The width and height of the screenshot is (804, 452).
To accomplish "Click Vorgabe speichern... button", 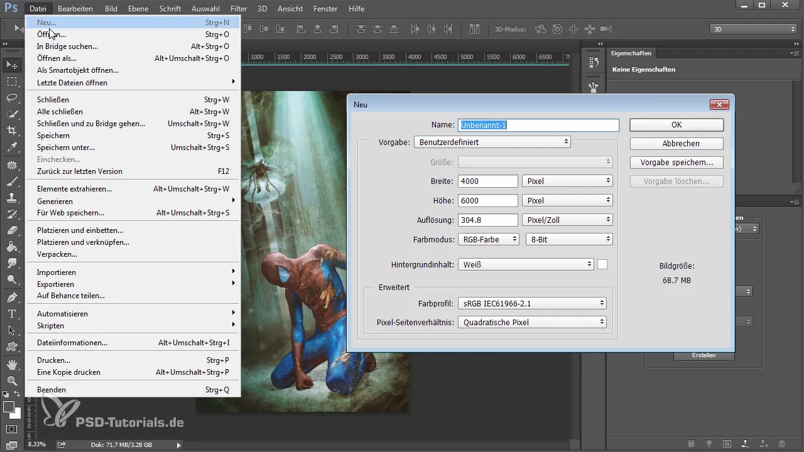I will (x=676, y=163).
